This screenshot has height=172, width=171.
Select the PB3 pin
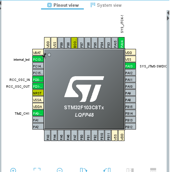tap(108, 43)
